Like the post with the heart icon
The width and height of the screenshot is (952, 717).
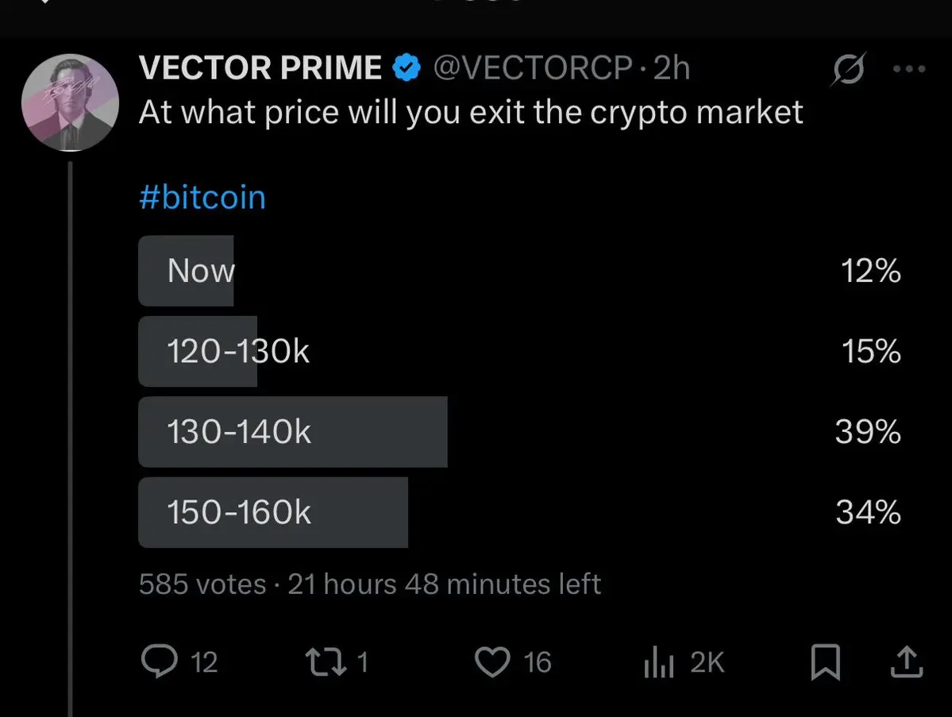tap(491, 661)
